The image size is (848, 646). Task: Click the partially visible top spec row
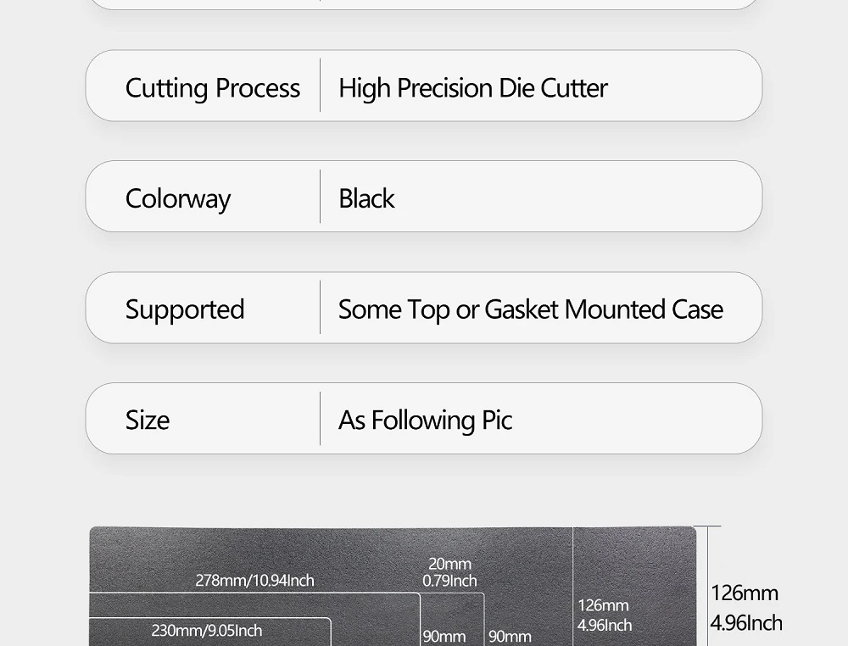424,4
